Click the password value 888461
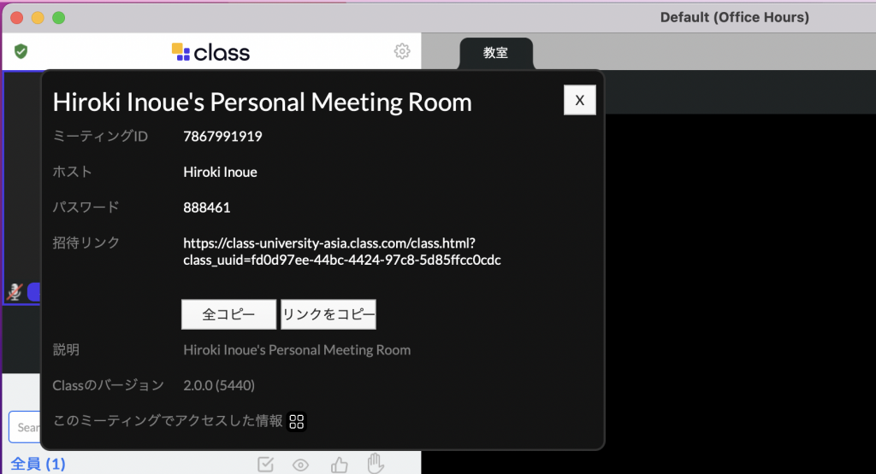Screen dimensions: 876x474 [x=207, y=208]
